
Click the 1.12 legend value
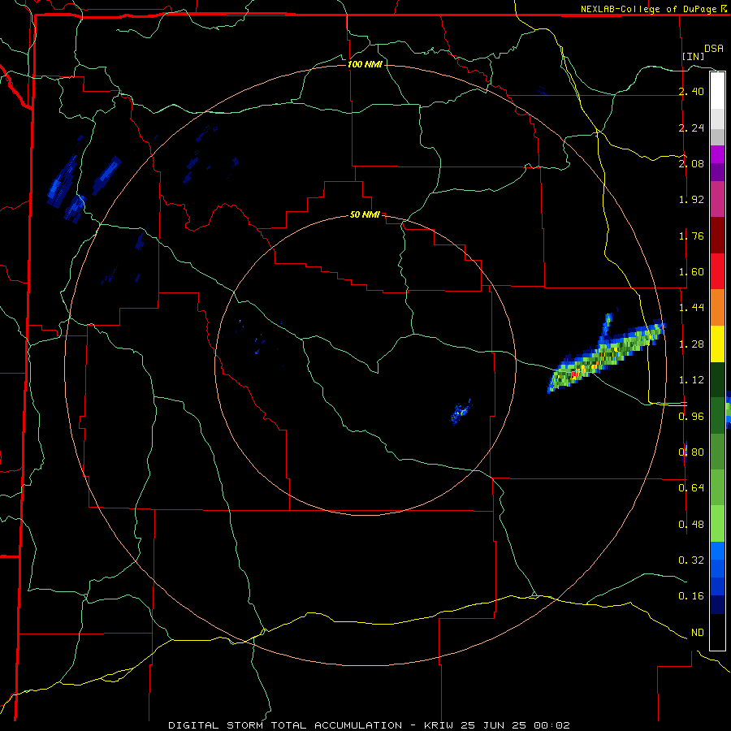click(691, 380)
